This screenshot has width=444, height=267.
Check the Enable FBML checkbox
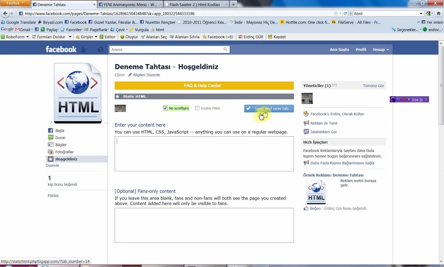pyautogui.click(x=197, y=108)
